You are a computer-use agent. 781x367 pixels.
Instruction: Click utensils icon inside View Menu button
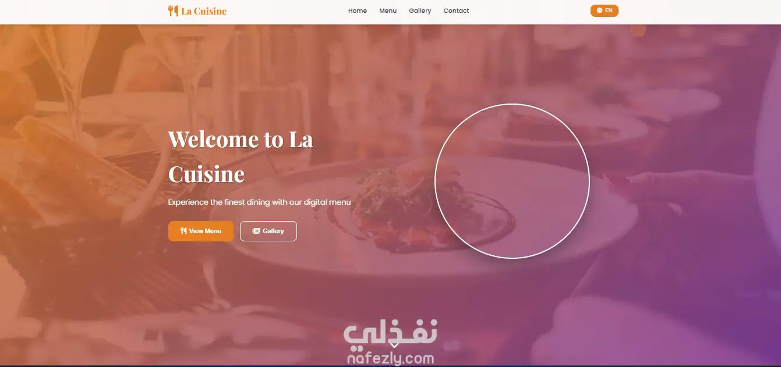(x=183, y=231)
